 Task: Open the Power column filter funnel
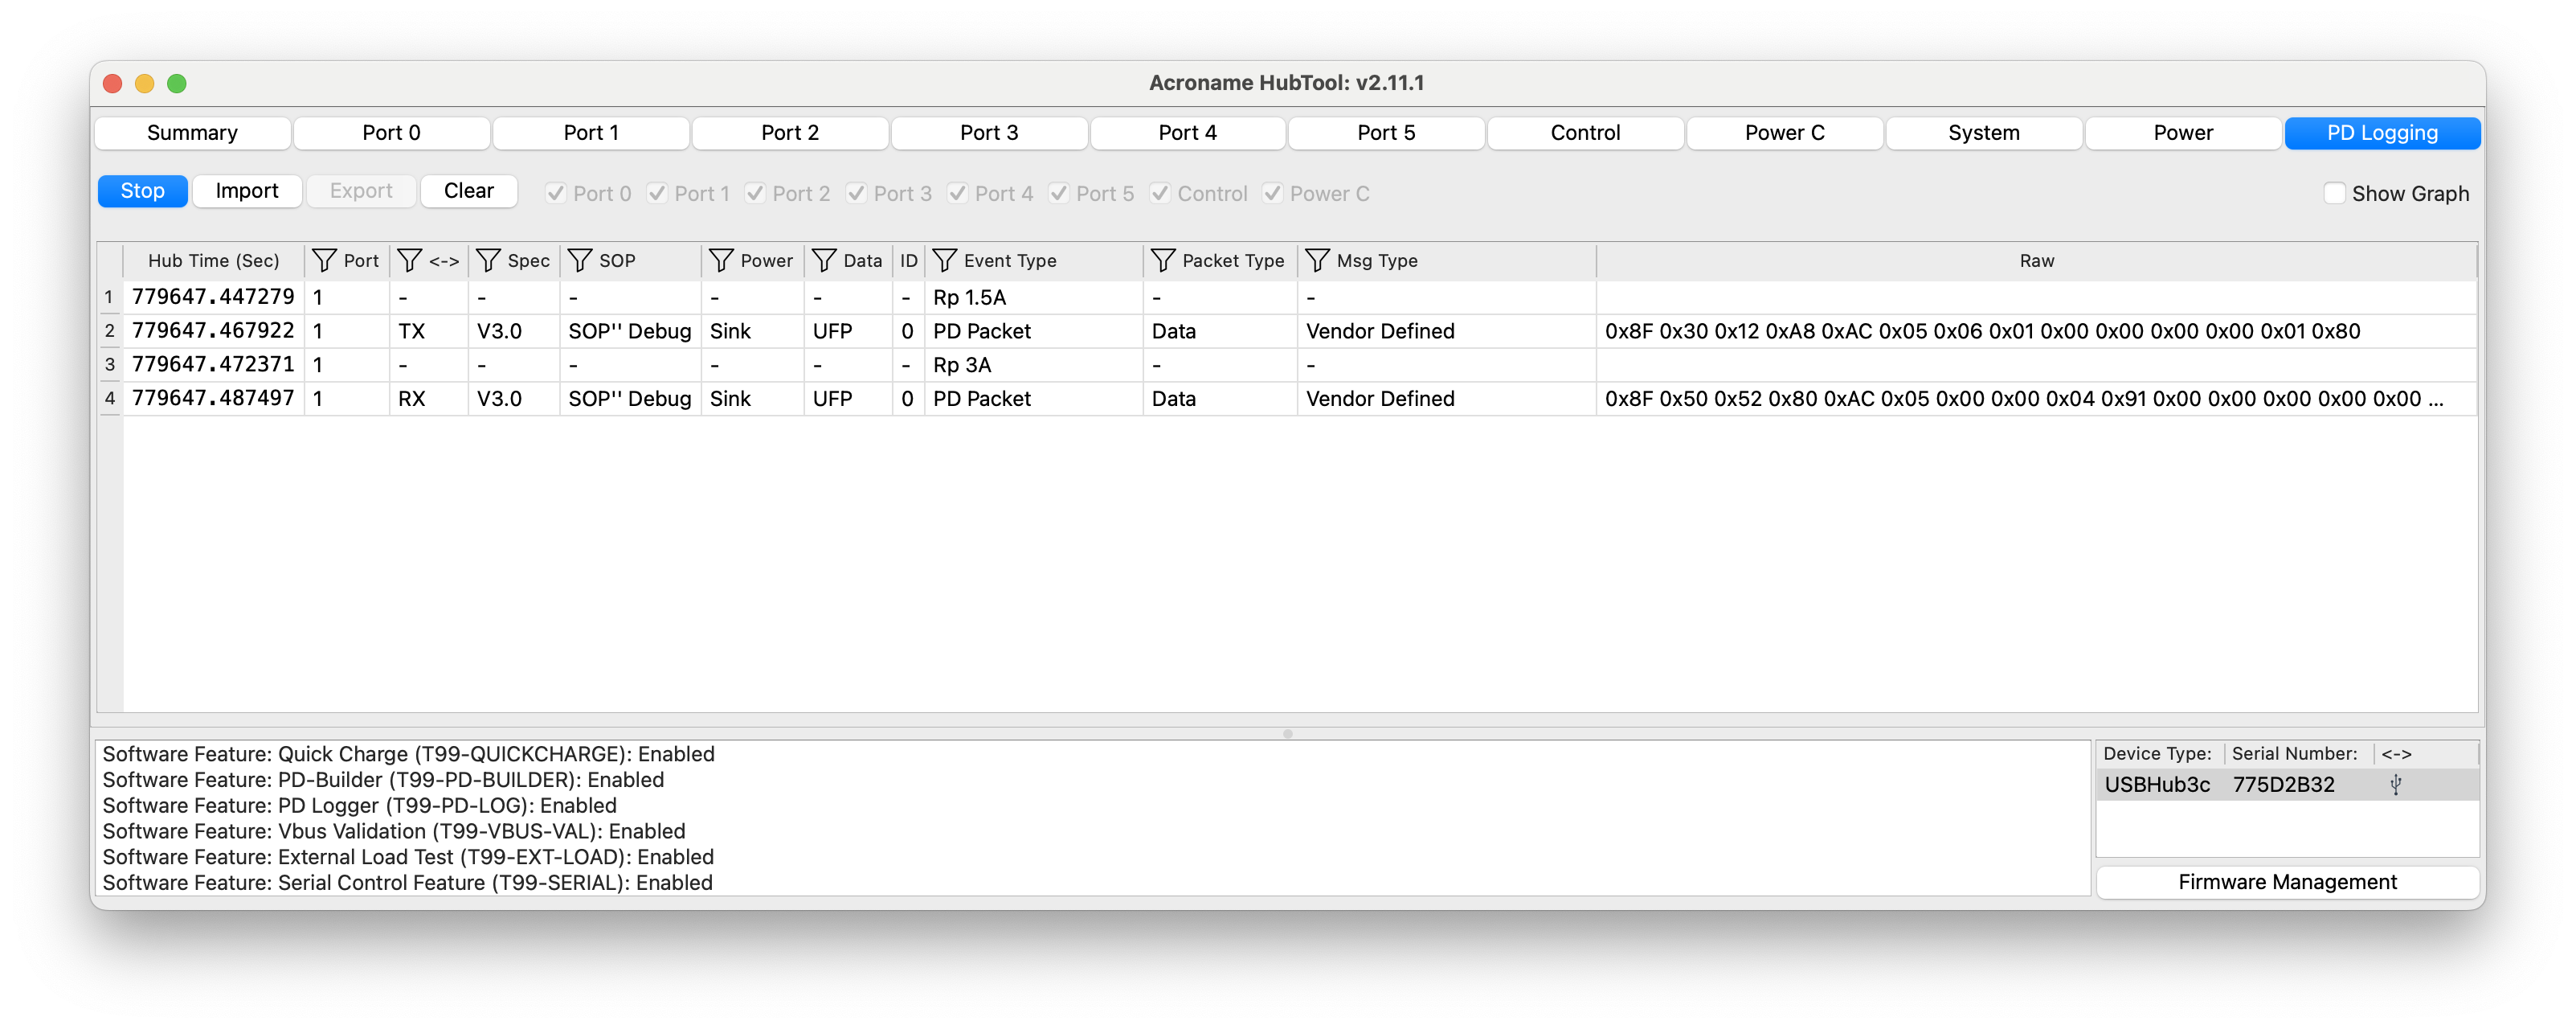click(x=721, y=261)
